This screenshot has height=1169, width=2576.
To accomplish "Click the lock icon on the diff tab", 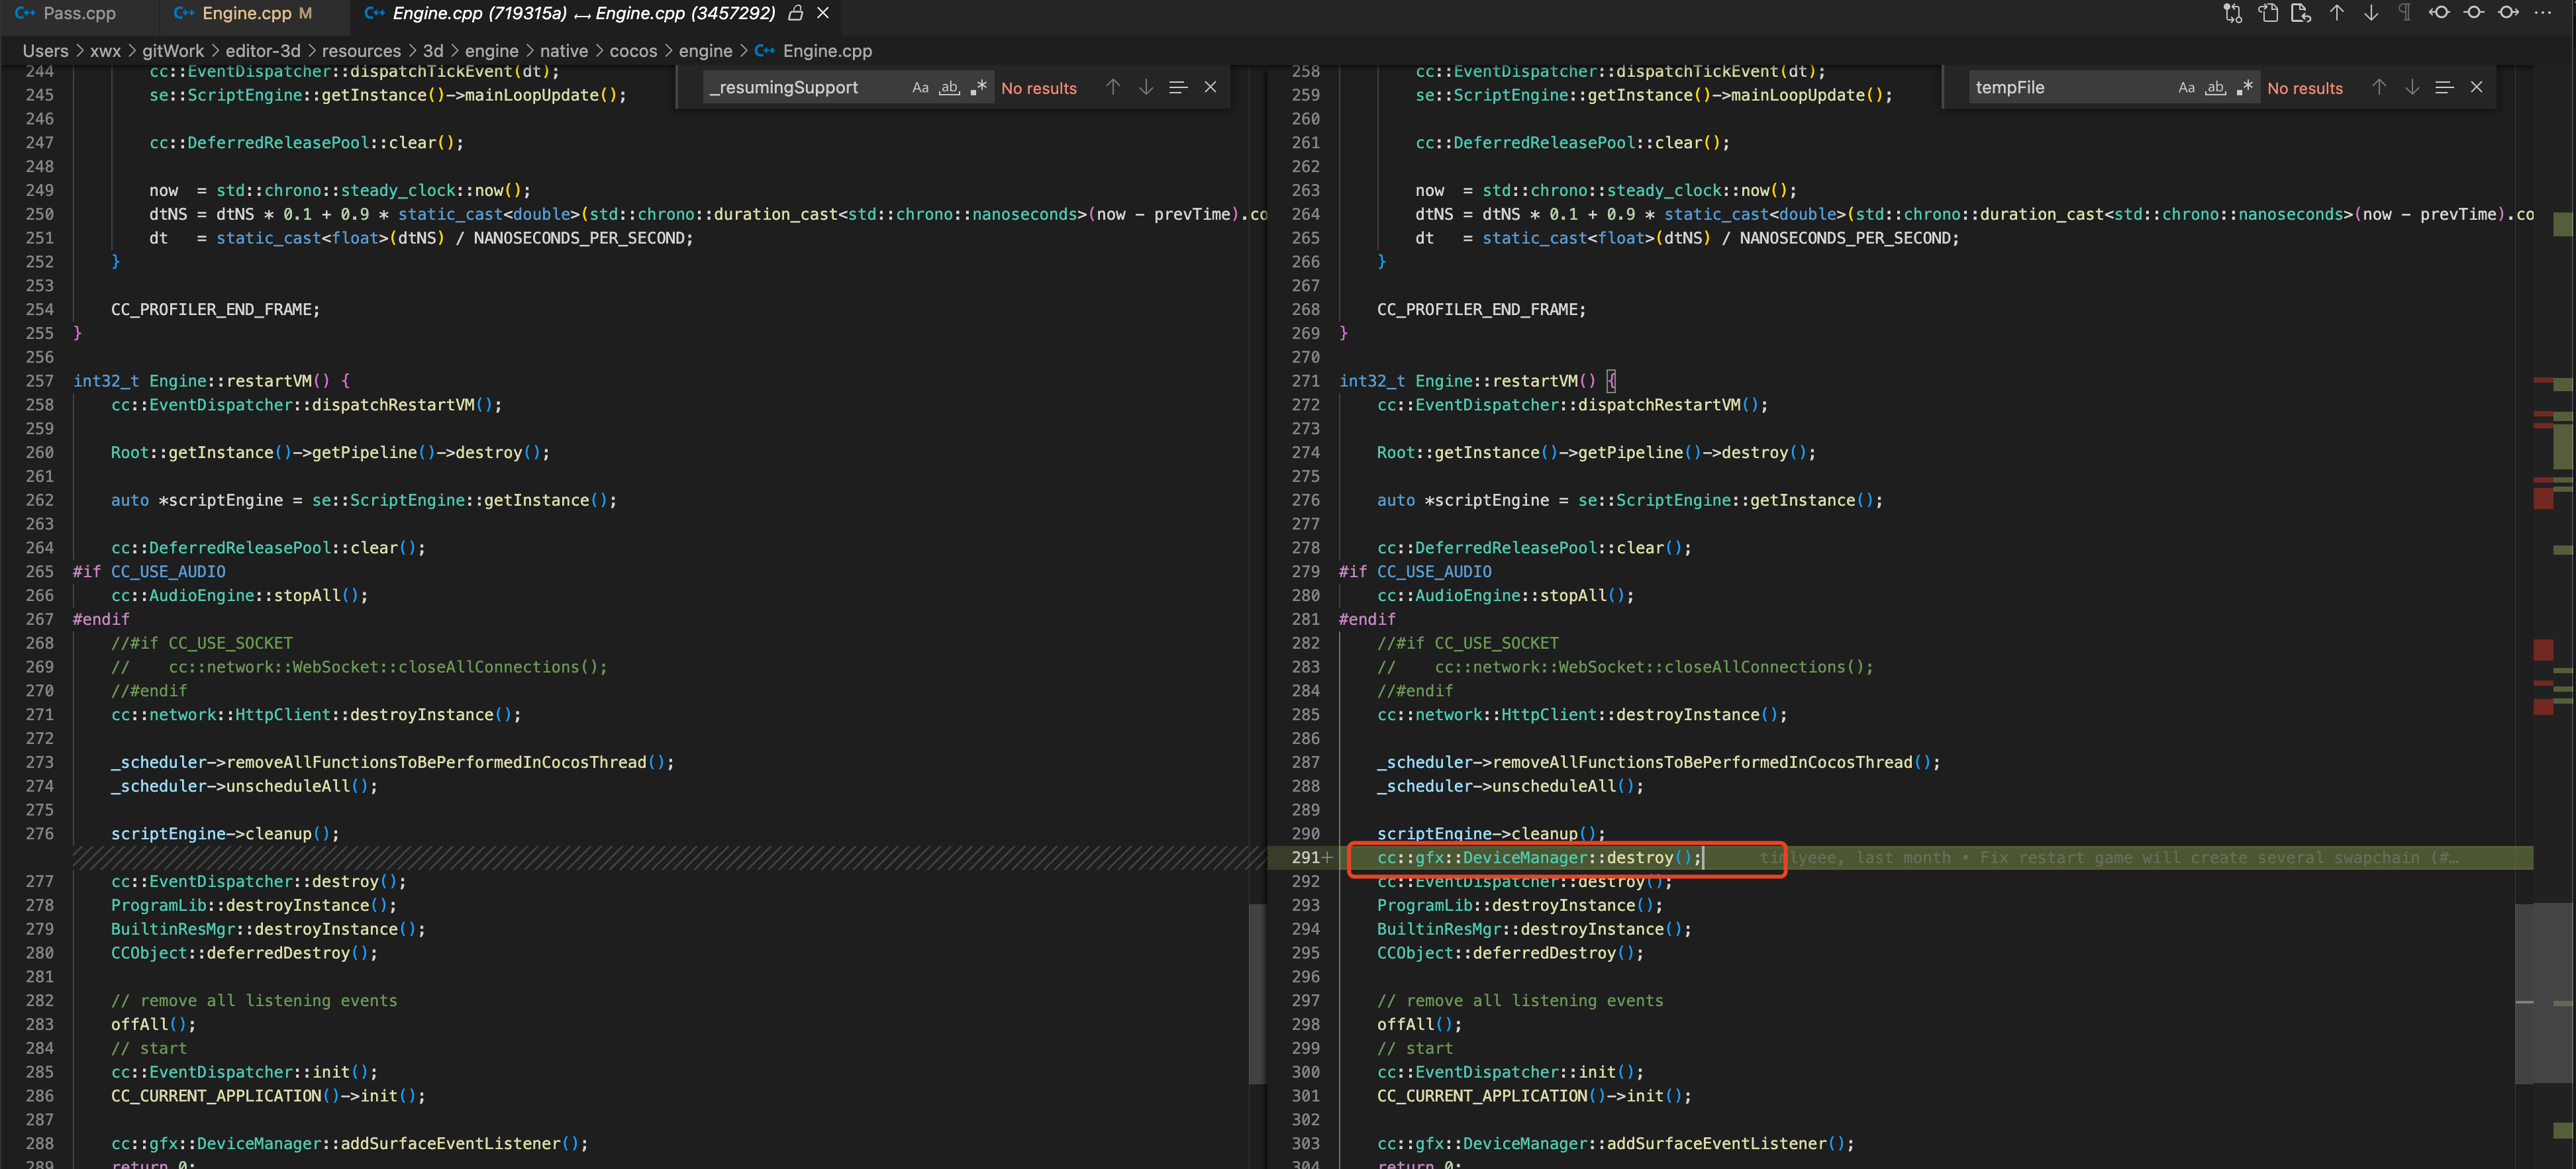I will pyautogui.click(x=796, y=13).
